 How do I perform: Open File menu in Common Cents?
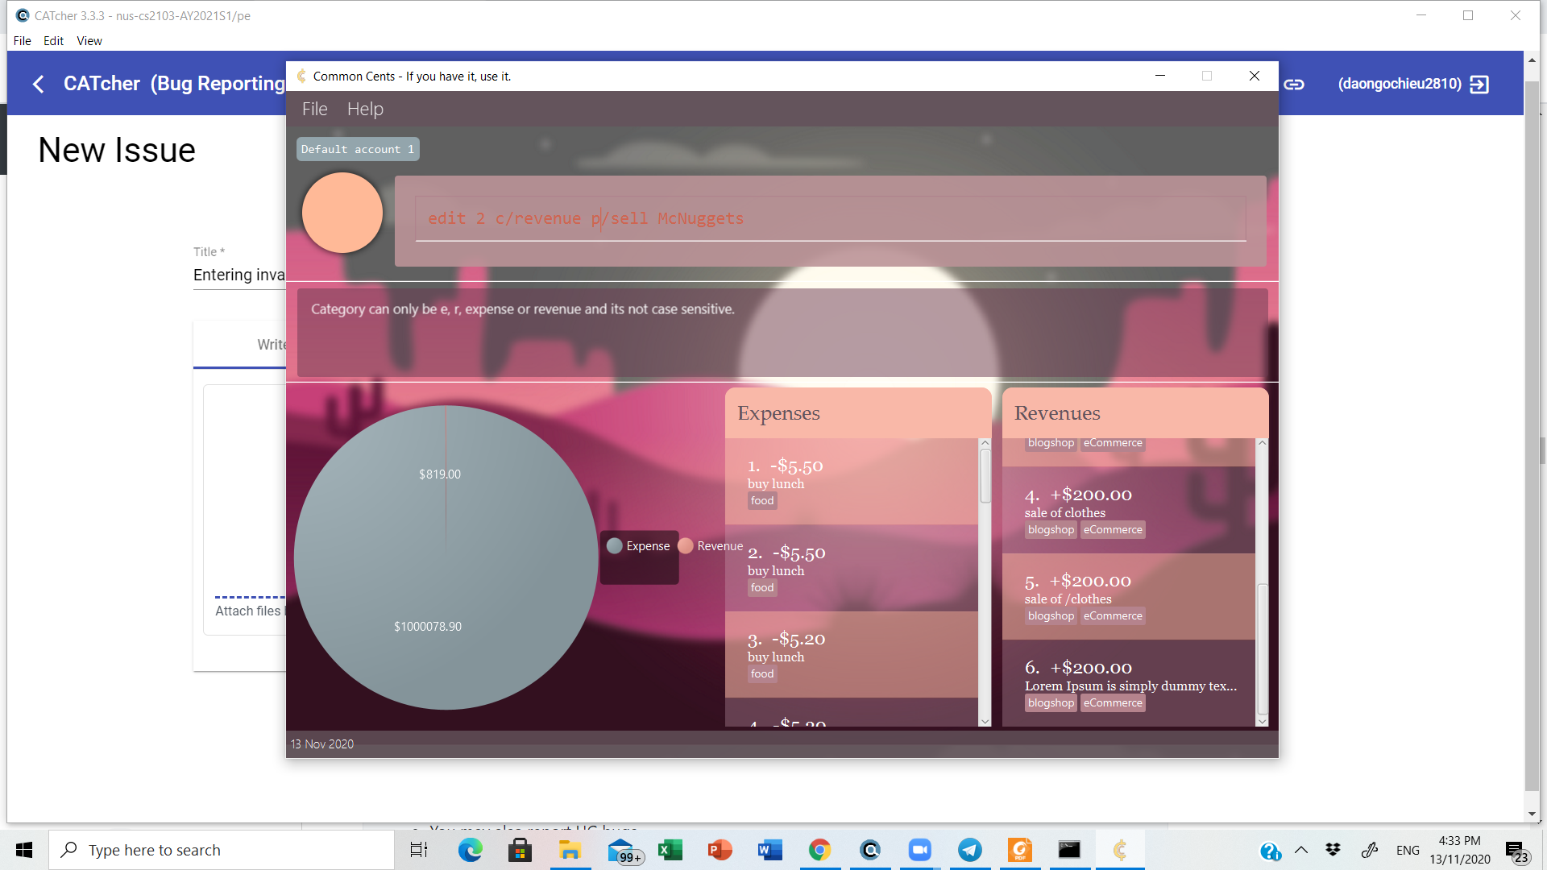coord(314,109)
